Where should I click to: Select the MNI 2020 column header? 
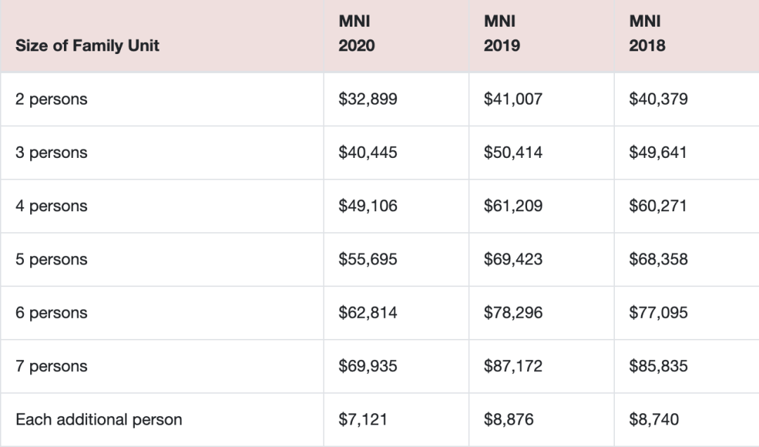(357, 34)
